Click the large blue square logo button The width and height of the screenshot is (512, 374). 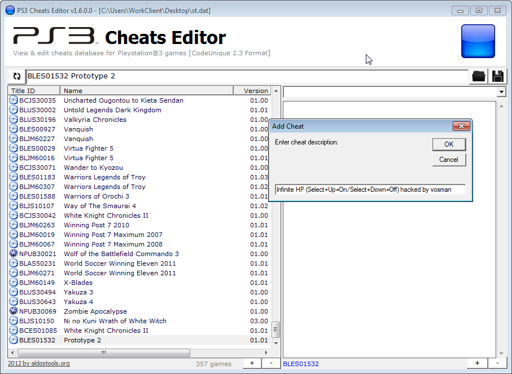[478, 41]
